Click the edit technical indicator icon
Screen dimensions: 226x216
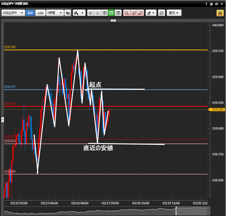pyautogui.click(x=134, y=13)
